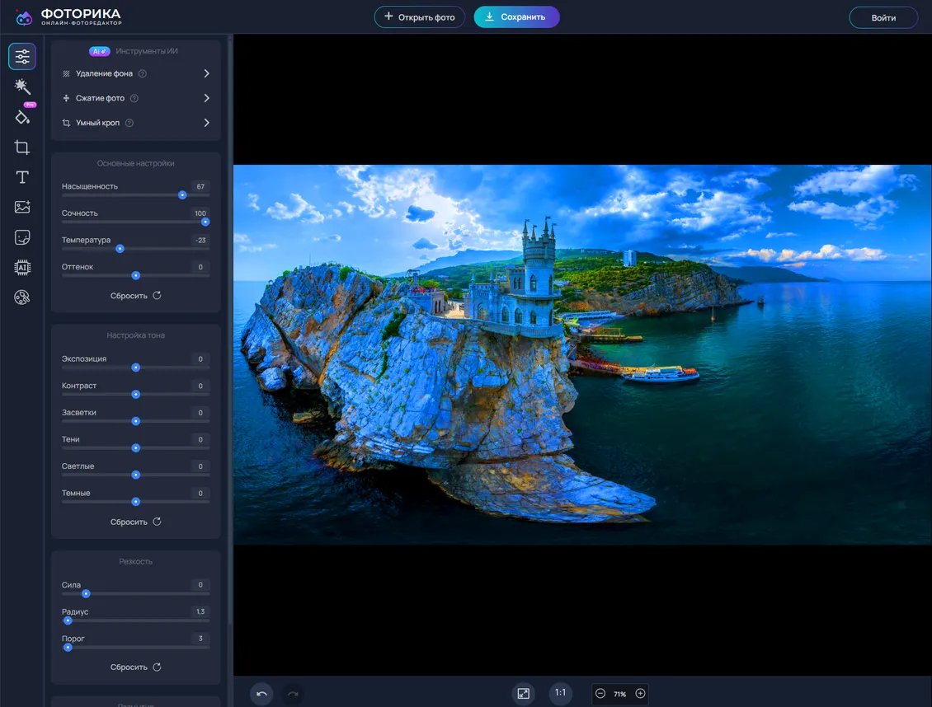
Task: Zoom in with the plus icon
Action: point(640,694)
